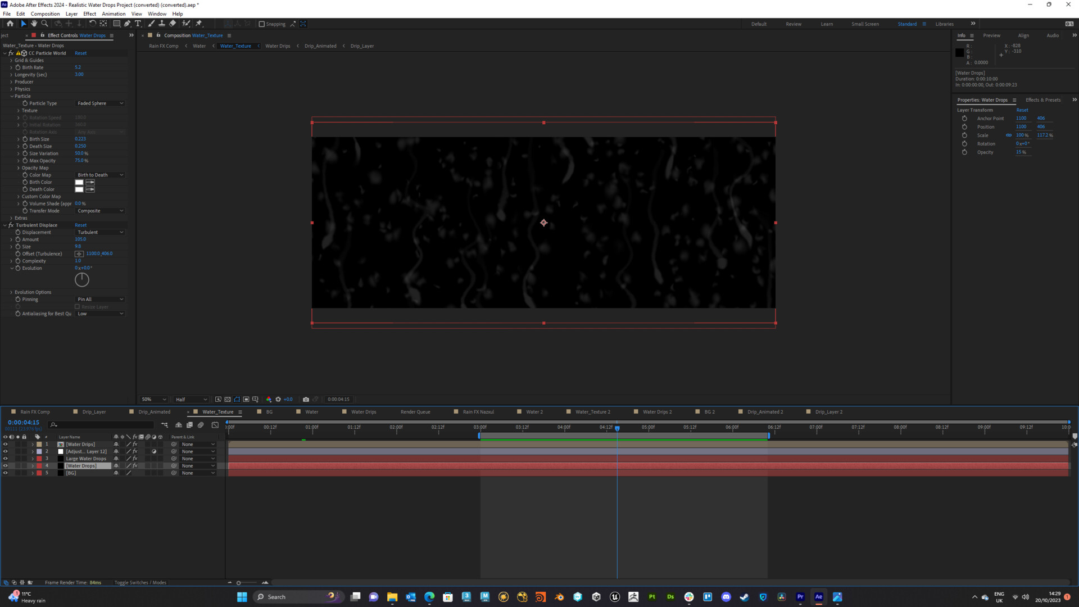Switch to the Rain FX Comp tab

pos(34,411)
